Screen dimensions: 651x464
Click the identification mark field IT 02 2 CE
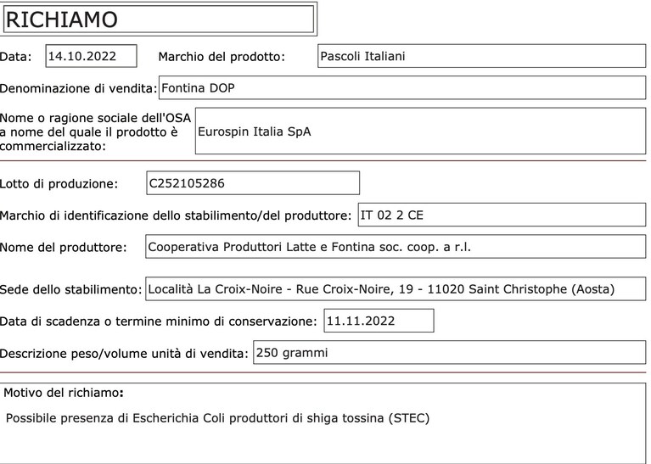pos(502,215)
